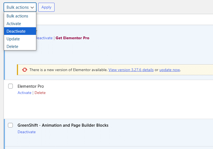Click the Elementor Pro plugin title
The height and width of the screenshot is (149, 213).
(x=31, y=86)
